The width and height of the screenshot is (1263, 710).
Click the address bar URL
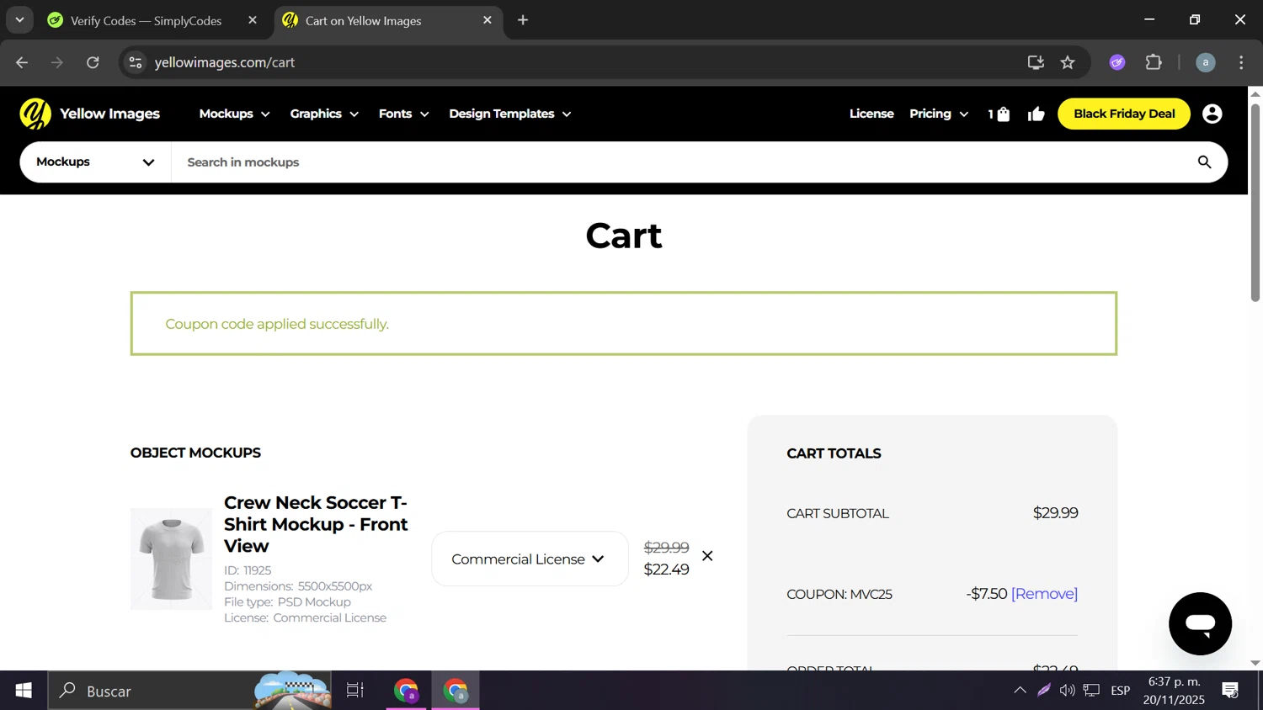pos(224,62)
